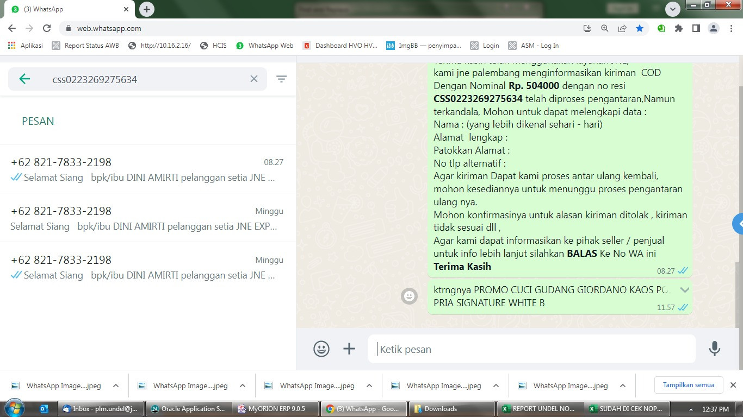The height and width of the screenshot is (417, 743).
Task: Click the Terima Kasih closing text
Action: [462, 267]
